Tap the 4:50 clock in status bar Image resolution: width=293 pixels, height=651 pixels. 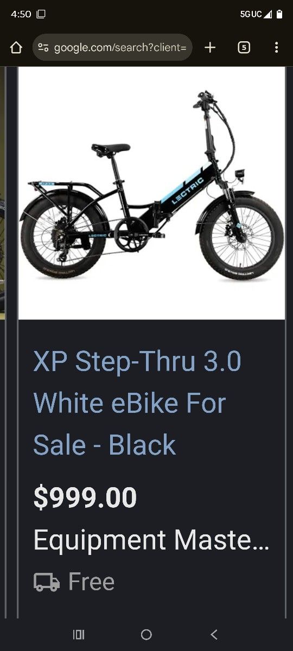pos(21,15)
